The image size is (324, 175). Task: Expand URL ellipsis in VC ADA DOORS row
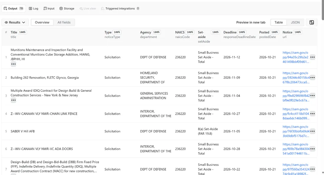313,149
